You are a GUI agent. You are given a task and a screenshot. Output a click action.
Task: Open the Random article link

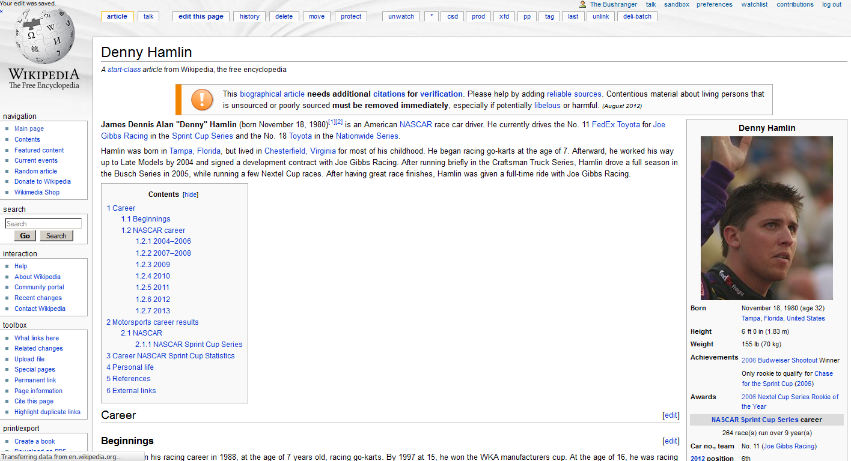[x=35, y=171]
